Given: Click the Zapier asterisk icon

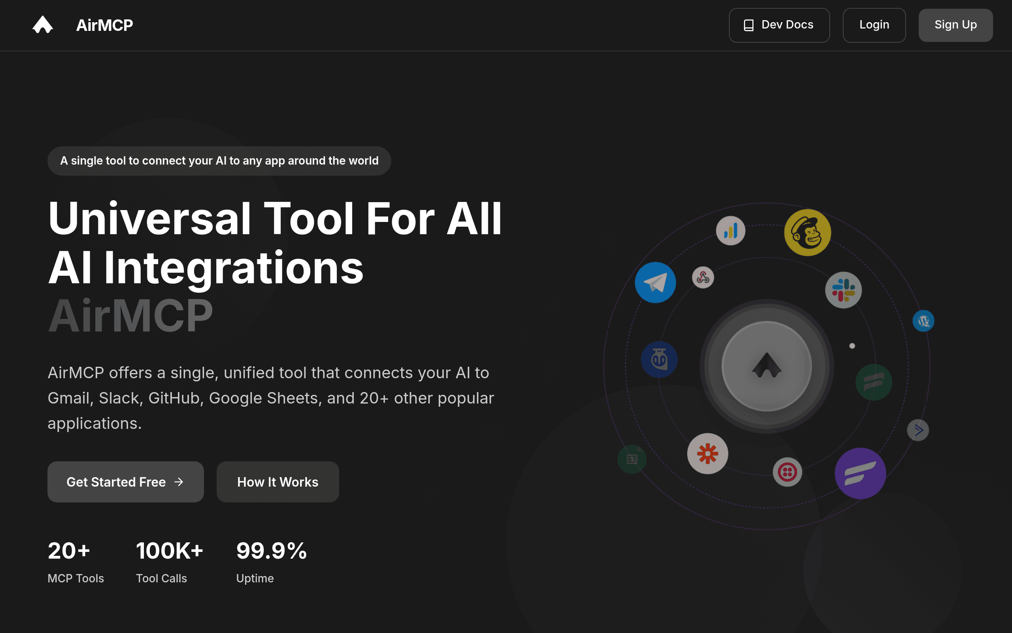Looking at the screenshot, I should [708, 453].
